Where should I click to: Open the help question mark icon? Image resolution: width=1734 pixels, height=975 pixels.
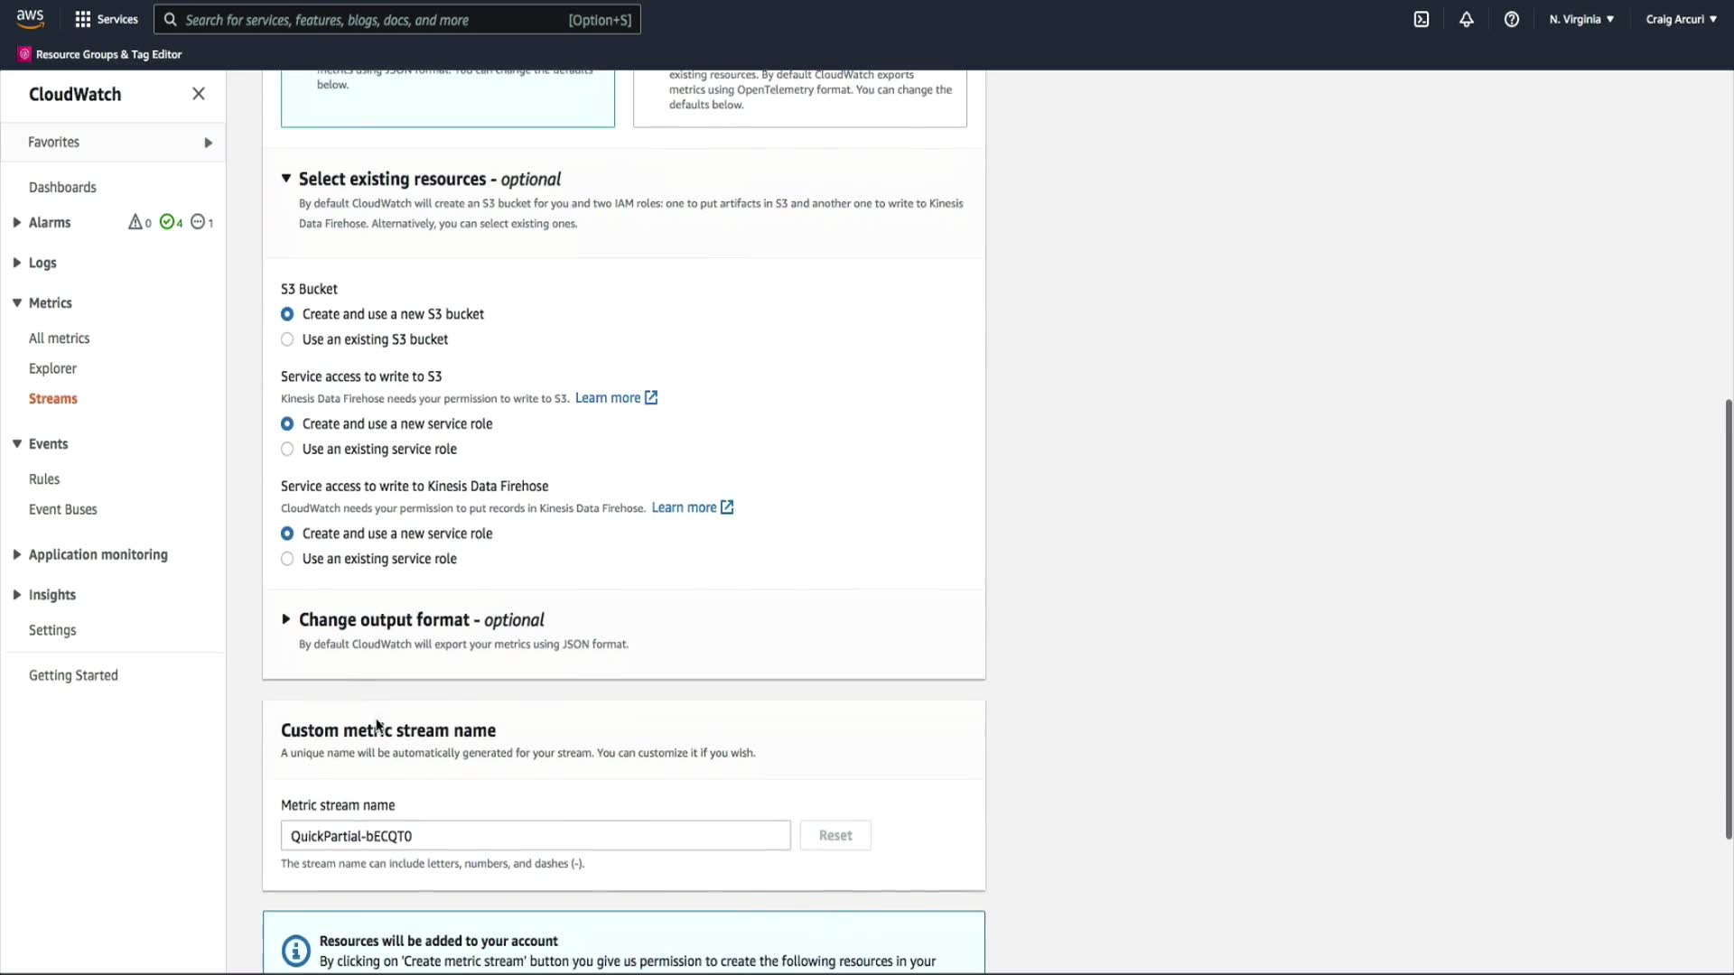[1512, 19]
